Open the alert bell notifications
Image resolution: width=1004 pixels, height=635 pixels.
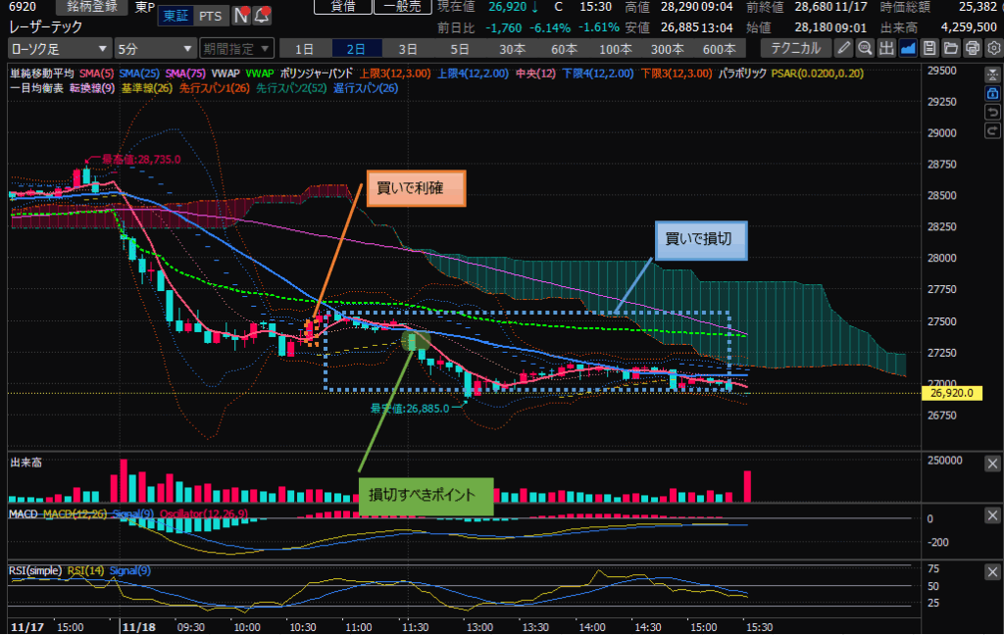(262, 15)
